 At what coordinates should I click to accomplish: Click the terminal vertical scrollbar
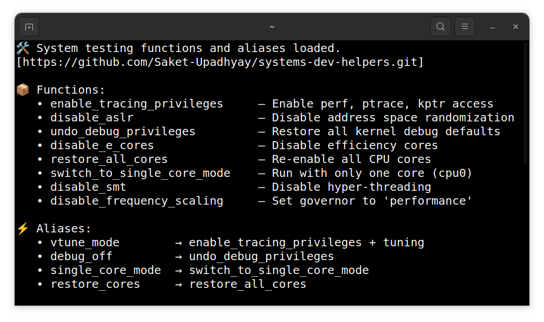click(525, 103)
